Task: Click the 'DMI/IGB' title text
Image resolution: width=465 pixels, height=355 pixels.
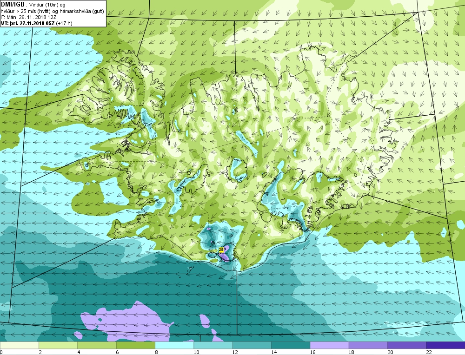Action: pos(13,4)
